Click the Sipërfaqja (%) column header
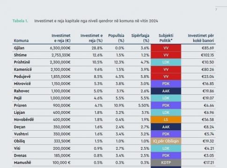 click(140, 38)
